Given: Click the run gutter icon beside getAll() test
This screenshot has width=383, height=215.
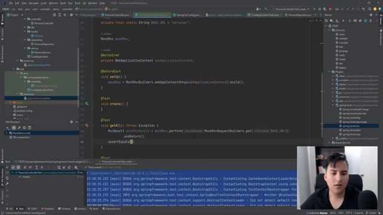Looking at the screenshot, I should pos(87,125).
